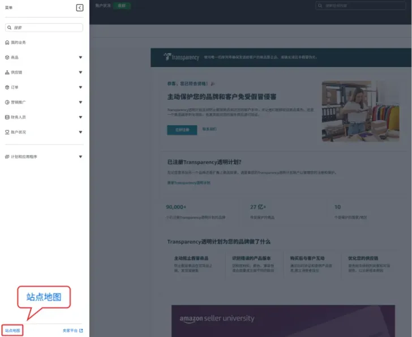Click the Transparency logo in the banner
The width and height of the screenshot is (412, 337).
pos(181,57)
